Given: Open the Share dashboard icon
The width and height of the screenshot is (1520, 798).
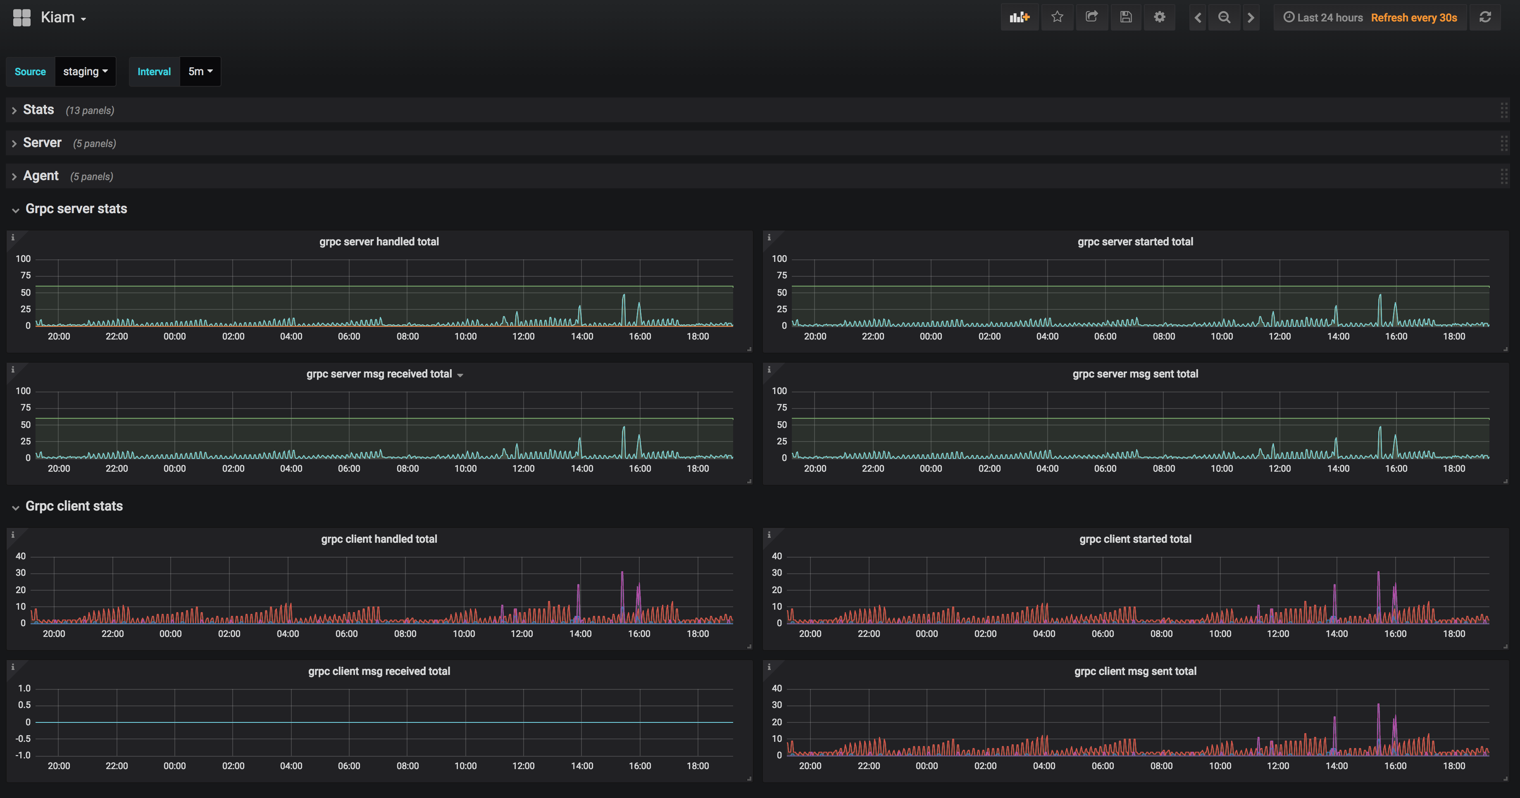Looking at the screenshot, I should pos(1091,17).
